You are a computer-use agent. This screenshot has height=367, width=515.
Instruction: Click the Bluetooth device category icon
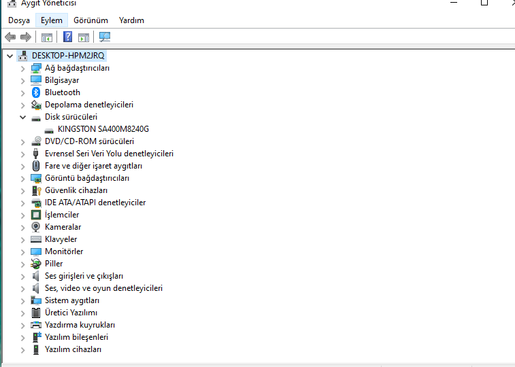coord(36,92)
